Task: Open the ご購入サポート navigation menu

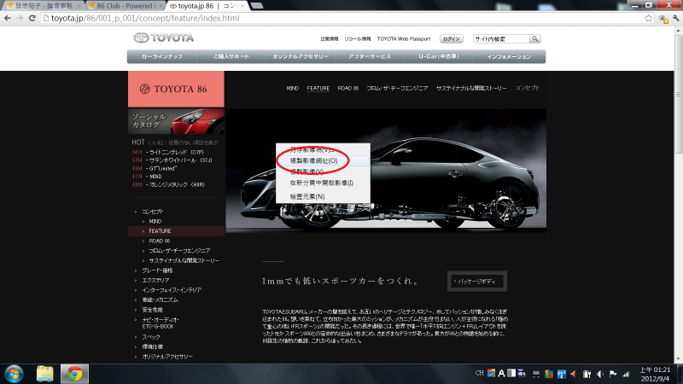Action: [231, 56]
